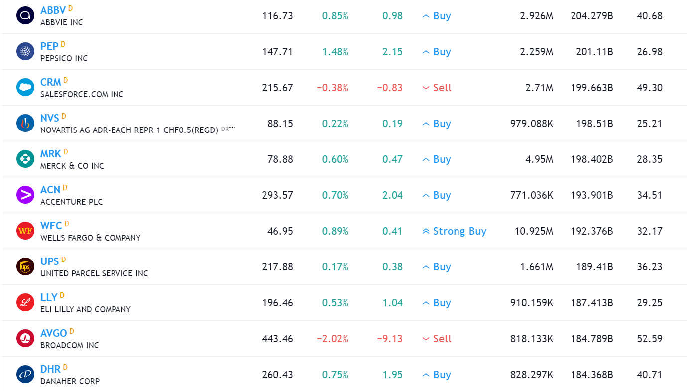
Task: Click the MERCK & CO INC name
Action: 72,166
